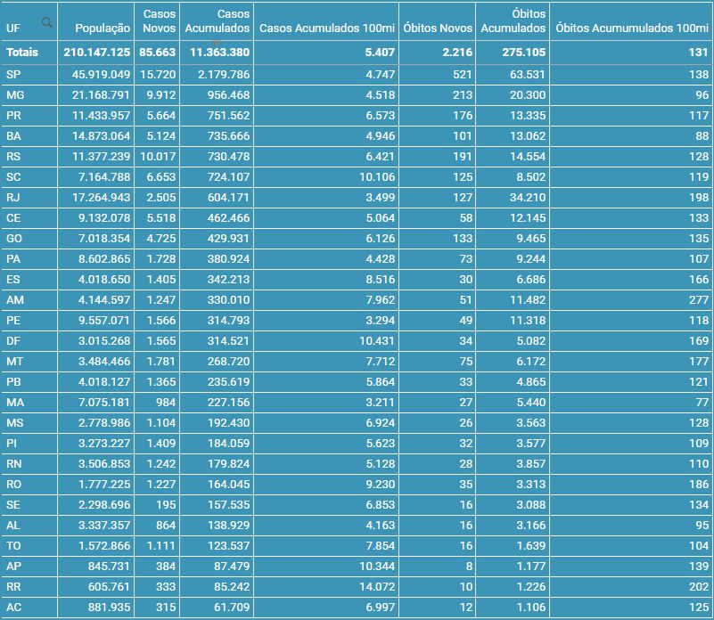This screenshot has height=620, width=714.
Task: Click the search magnifier icon in UF header
Action: click(x=46, y=22)
